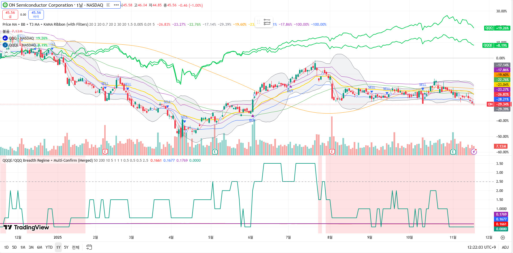The image size is (513, 253).
Task: Click the 12월 label at time axis start
Action: pos(18,237)
